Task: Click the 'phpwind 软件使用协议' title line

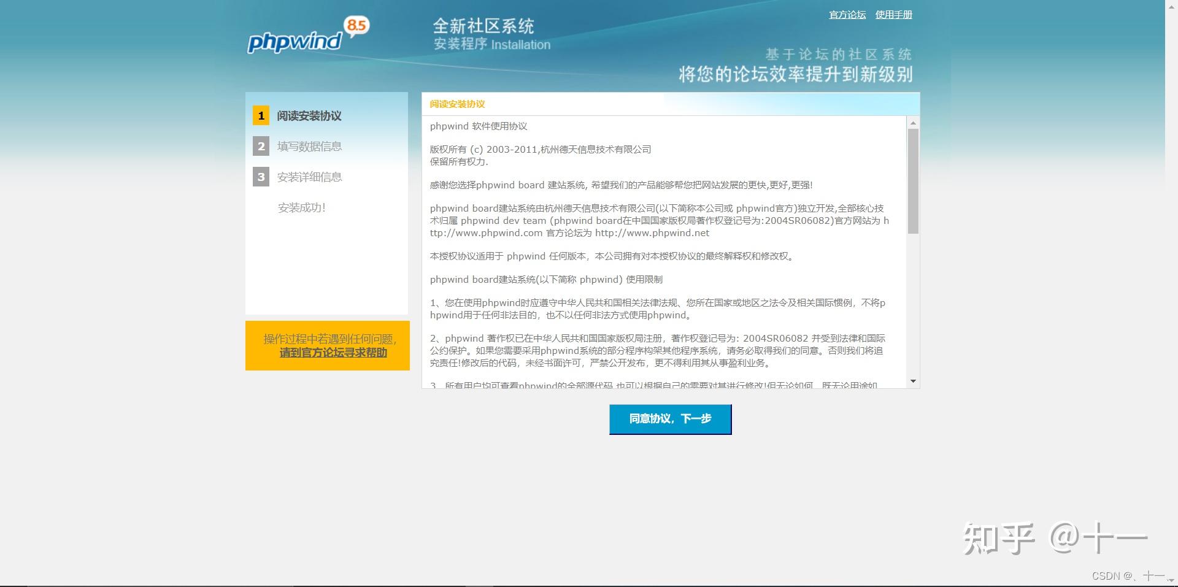Action: [x=479, y=126]
